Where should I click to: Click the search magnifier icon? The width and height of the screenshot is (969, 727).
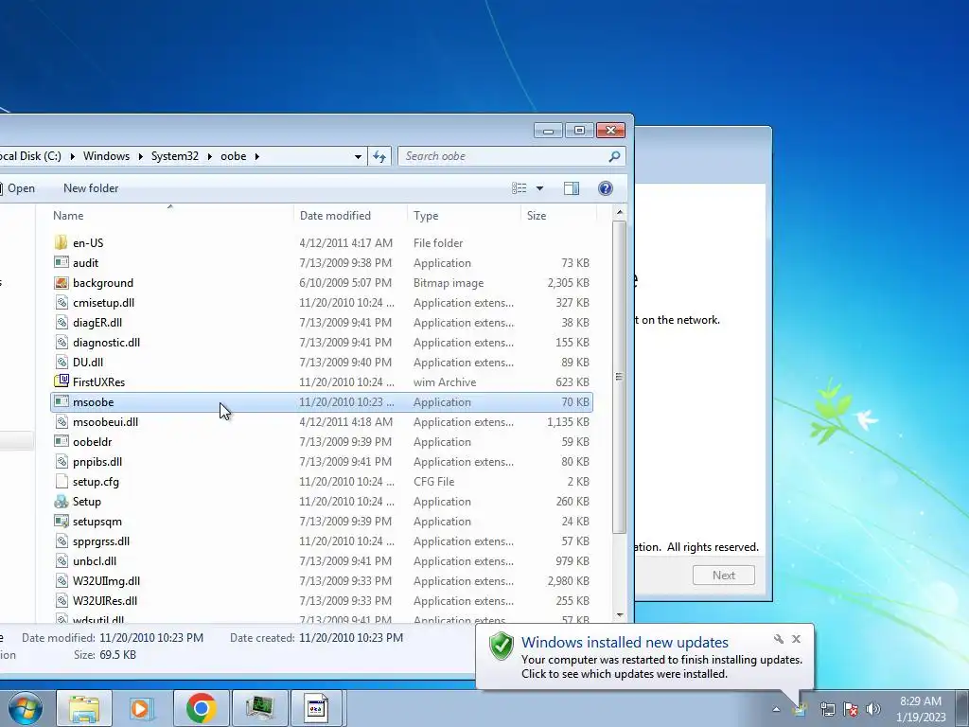pyautogui.click(x=613, y=156)
